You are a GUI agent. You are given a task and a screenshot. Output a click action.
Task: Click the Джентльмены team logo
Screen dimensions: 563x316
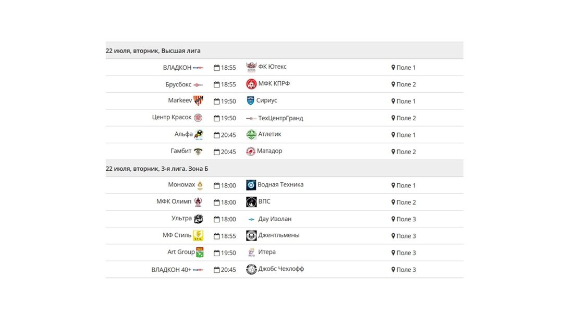pos(251,235)
